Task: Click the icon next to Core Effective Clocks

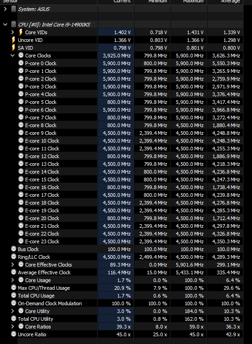Action: click(21, 264)
